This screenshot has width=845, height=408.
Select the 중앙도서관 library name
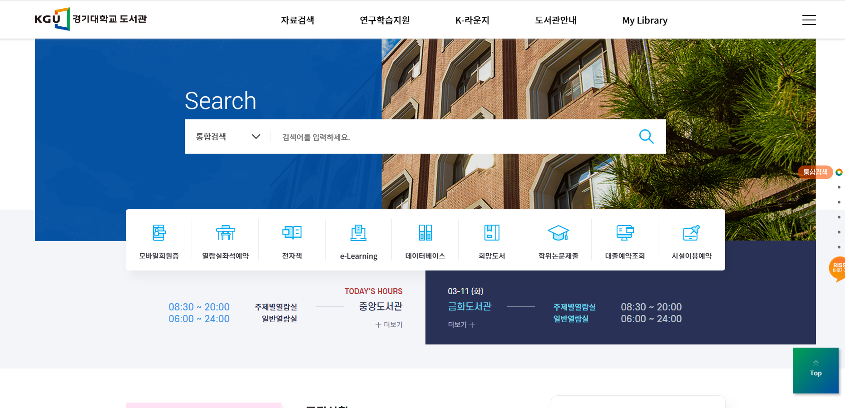click(x=380, y=306)
